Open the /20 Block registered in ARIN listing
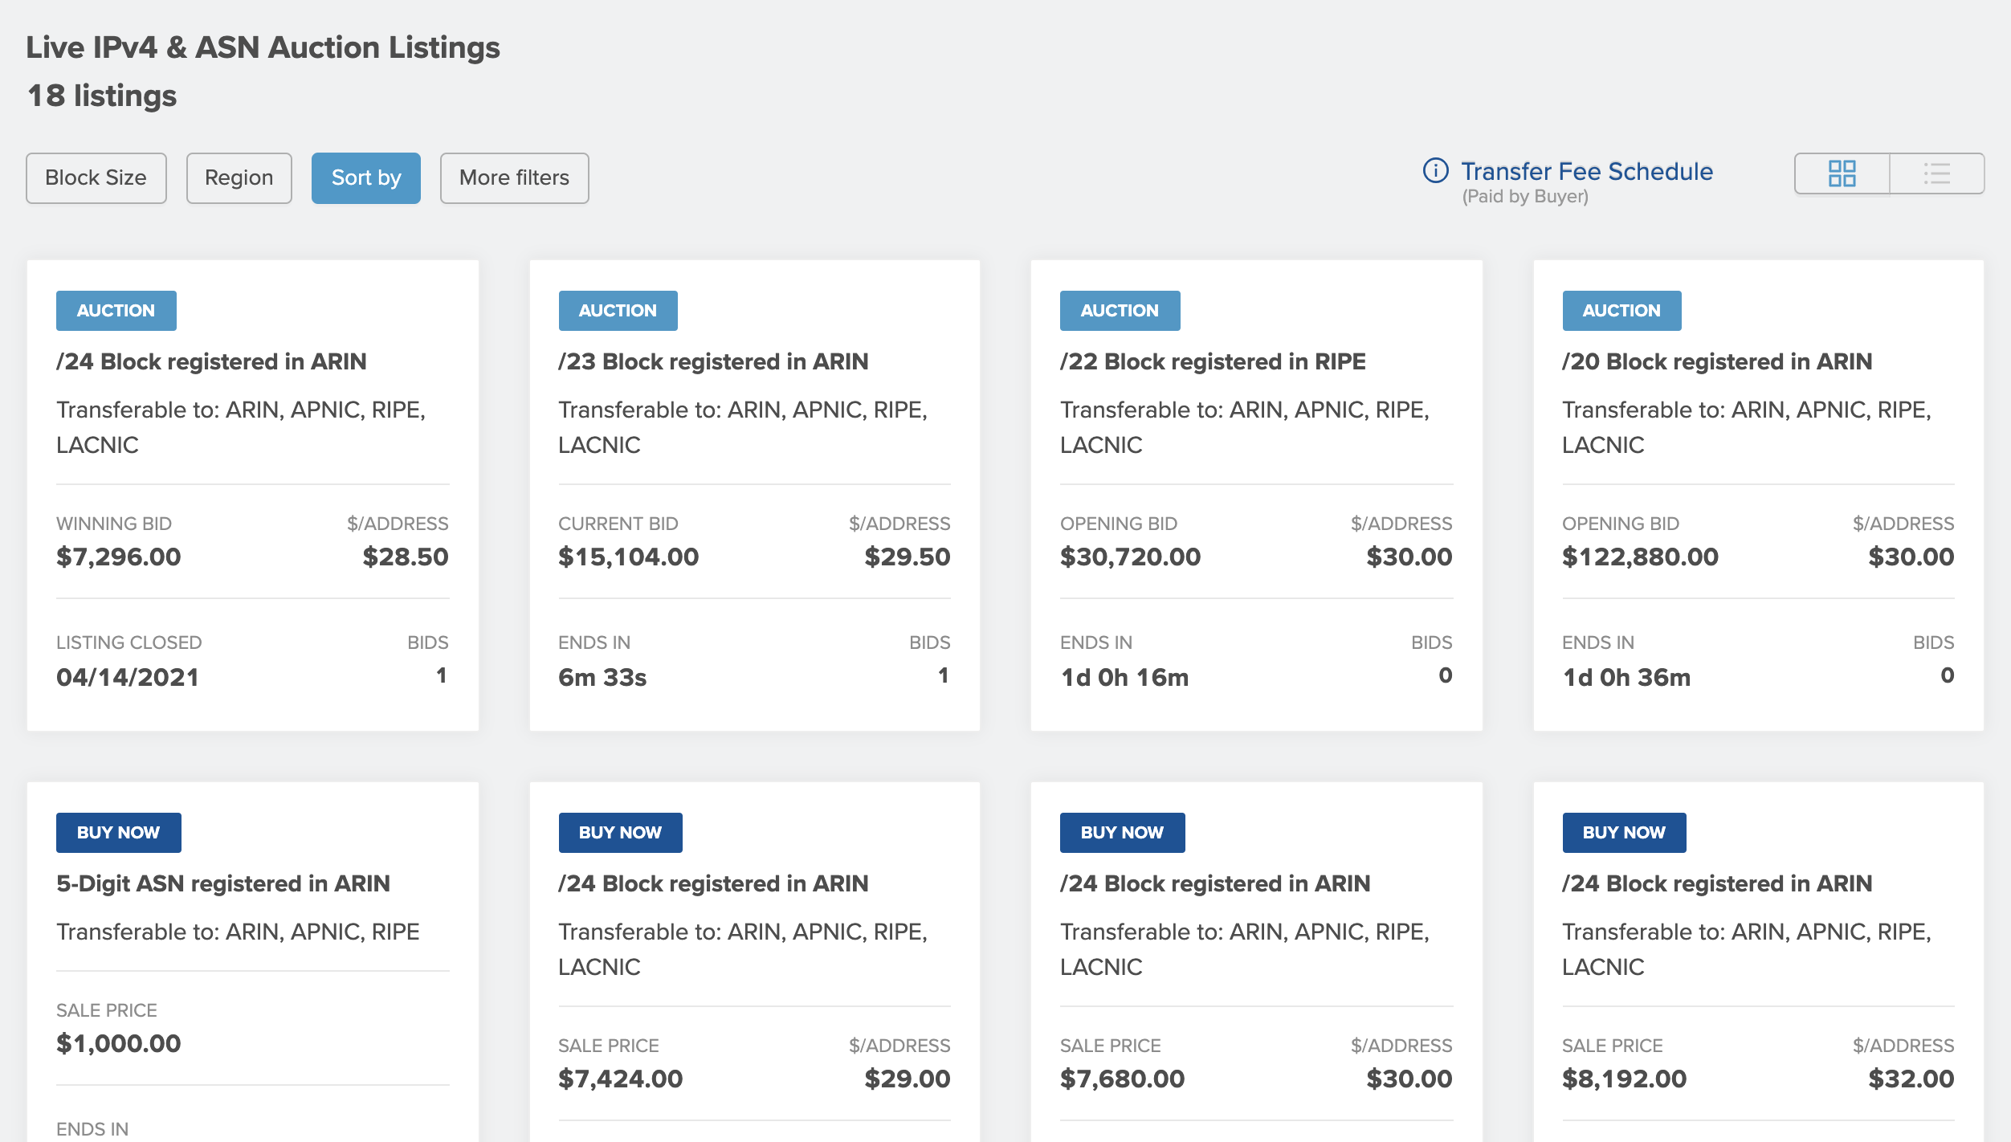The image size is (2011, 1142). [1717, 361]
